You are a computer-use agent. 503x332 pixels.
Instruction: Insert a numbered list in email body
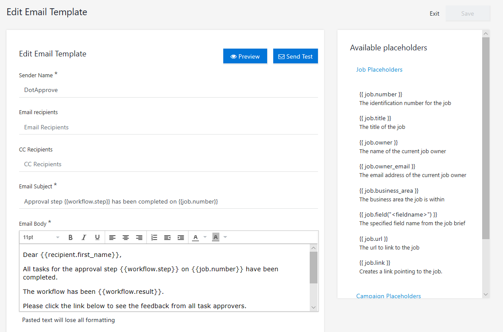coord(154,237)
